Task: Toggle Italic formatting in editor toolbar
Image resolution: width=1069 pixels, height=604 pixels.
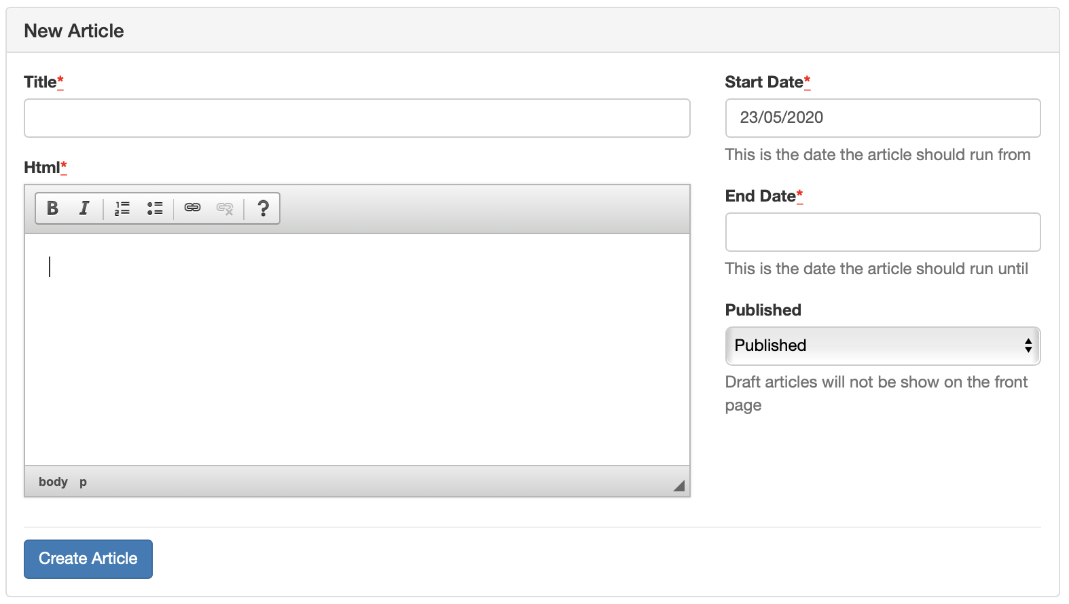Action: click(x=84, y=208)
